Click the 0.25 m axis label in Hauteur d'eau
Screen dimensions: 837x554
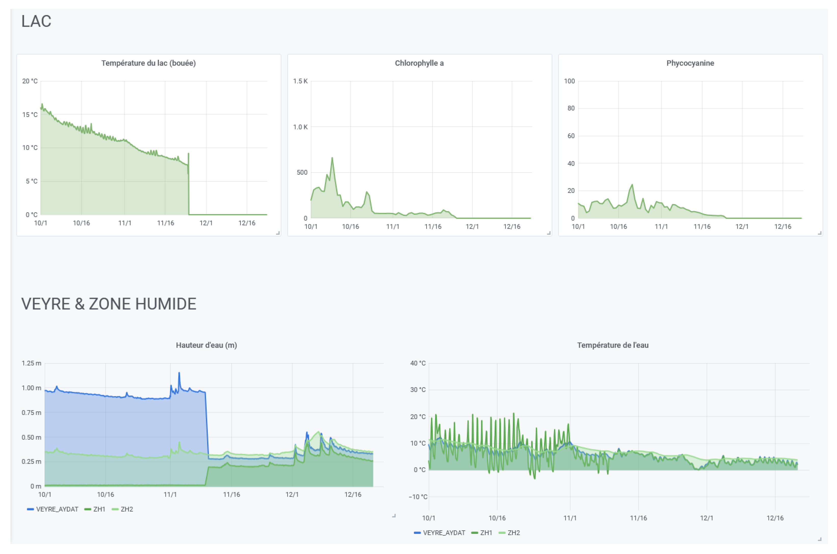pyautogui.click(x=31, y=462)
